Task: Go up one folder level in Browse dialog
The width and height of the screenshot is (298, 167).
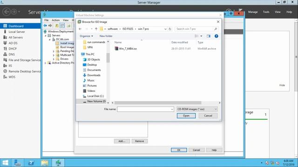Action: 96,29
